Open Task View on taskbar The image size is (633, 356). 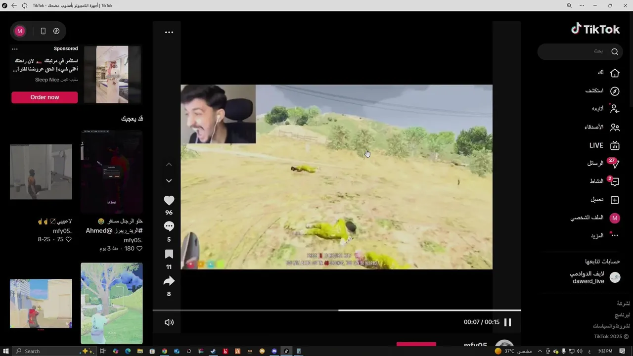pyautogui.click(x=103, y=351)
